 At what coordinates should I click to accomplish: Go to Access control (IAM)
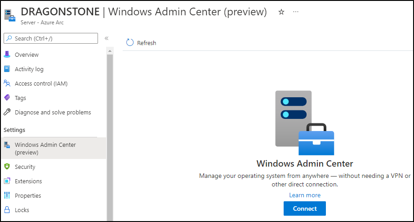click(x=41, y=84)
